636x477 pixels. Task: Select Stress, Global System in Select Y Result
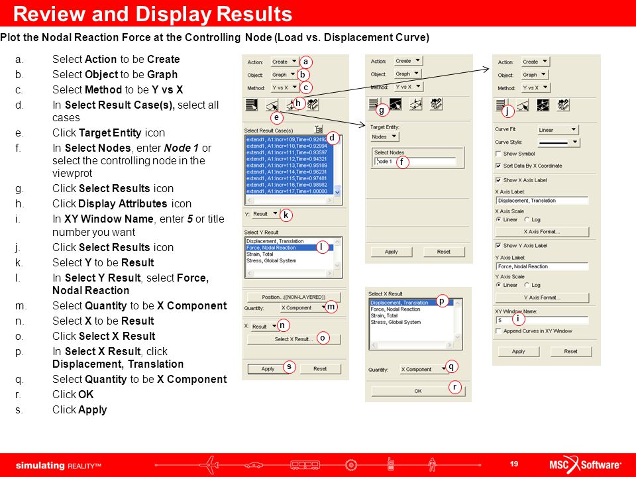(x=290, y=260)
